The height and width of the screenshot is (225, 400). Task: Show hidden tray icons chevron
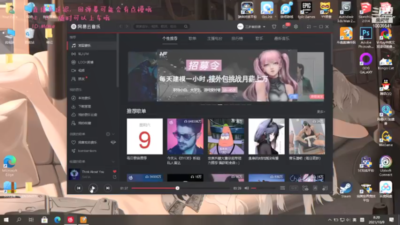pyautogui.click(x=329, y=219)
